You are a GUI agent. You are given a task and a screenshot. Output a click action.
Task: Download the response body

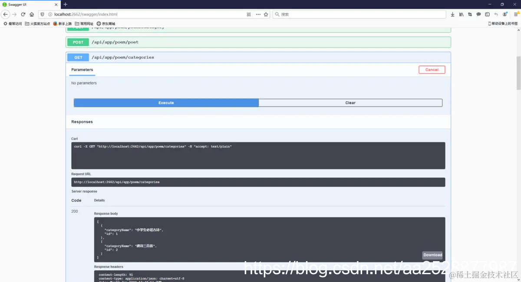pyautogui.click(x=432, y=255)
